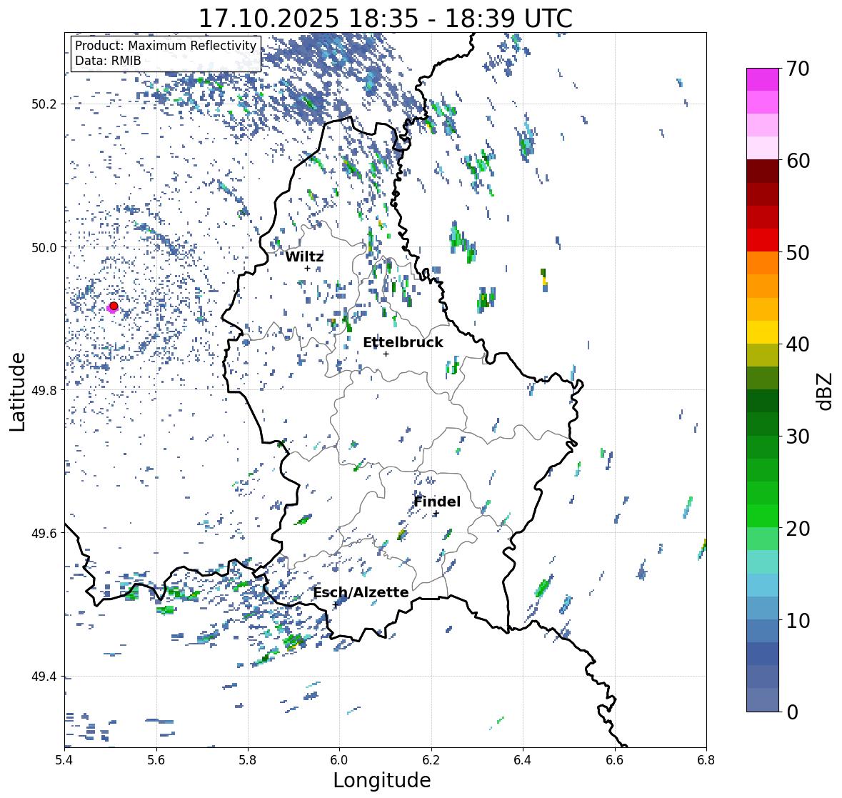Click the 'Wiltz' city label
This screenshot has height=798, width=842.
(x=304, y=256)
